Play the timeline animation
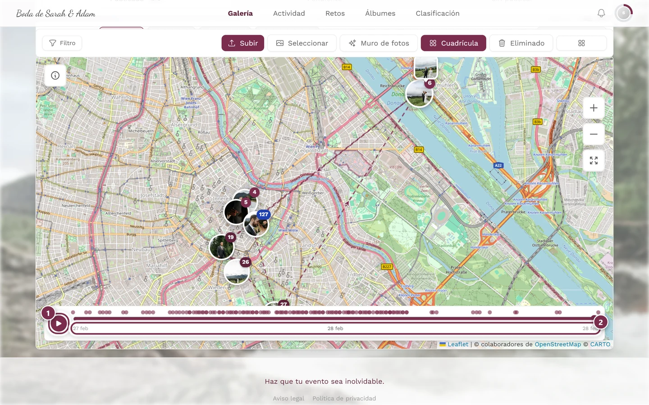This screenshot has height=405, width=649. coord(59,323)
